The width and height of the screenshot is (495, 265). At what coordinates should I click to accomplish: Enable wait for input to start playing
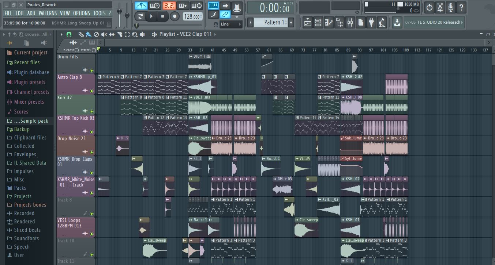155,6
